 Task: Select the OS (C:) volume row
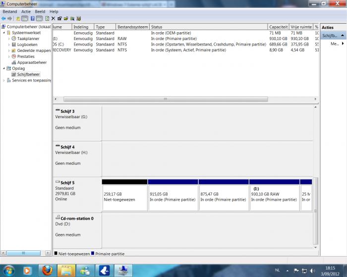point(185,44)
